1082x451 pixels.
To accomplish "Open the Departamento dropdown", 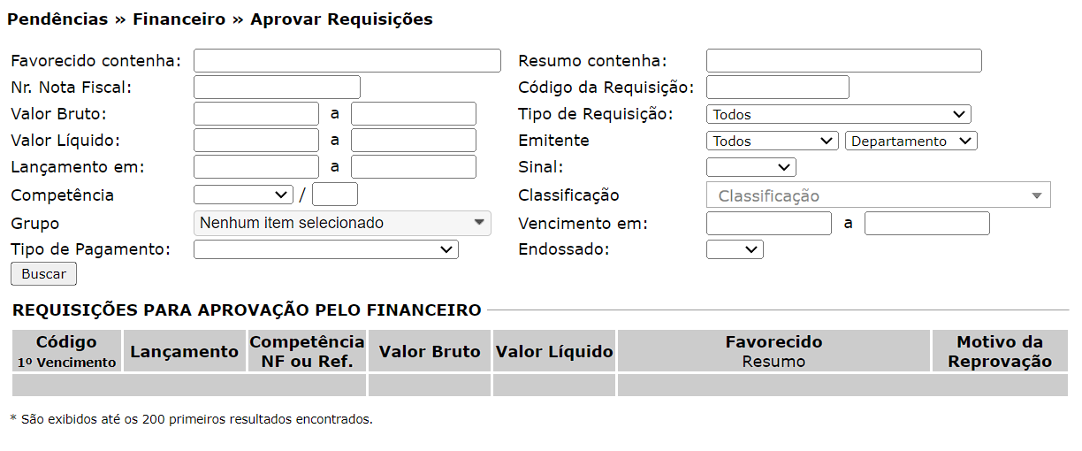I will pos(911,141).
